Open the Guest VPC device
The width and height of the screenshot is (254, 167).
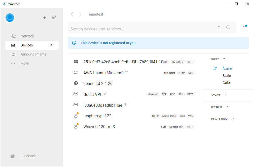tap(93, 94)
